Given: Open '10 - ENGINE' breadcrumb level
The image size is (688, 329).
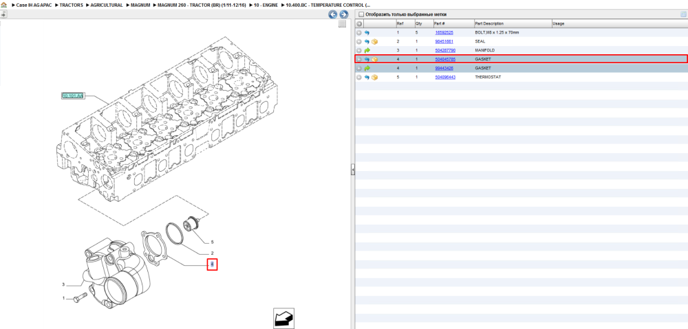Looking at the screenshot, I should click(x=266, y=5).
